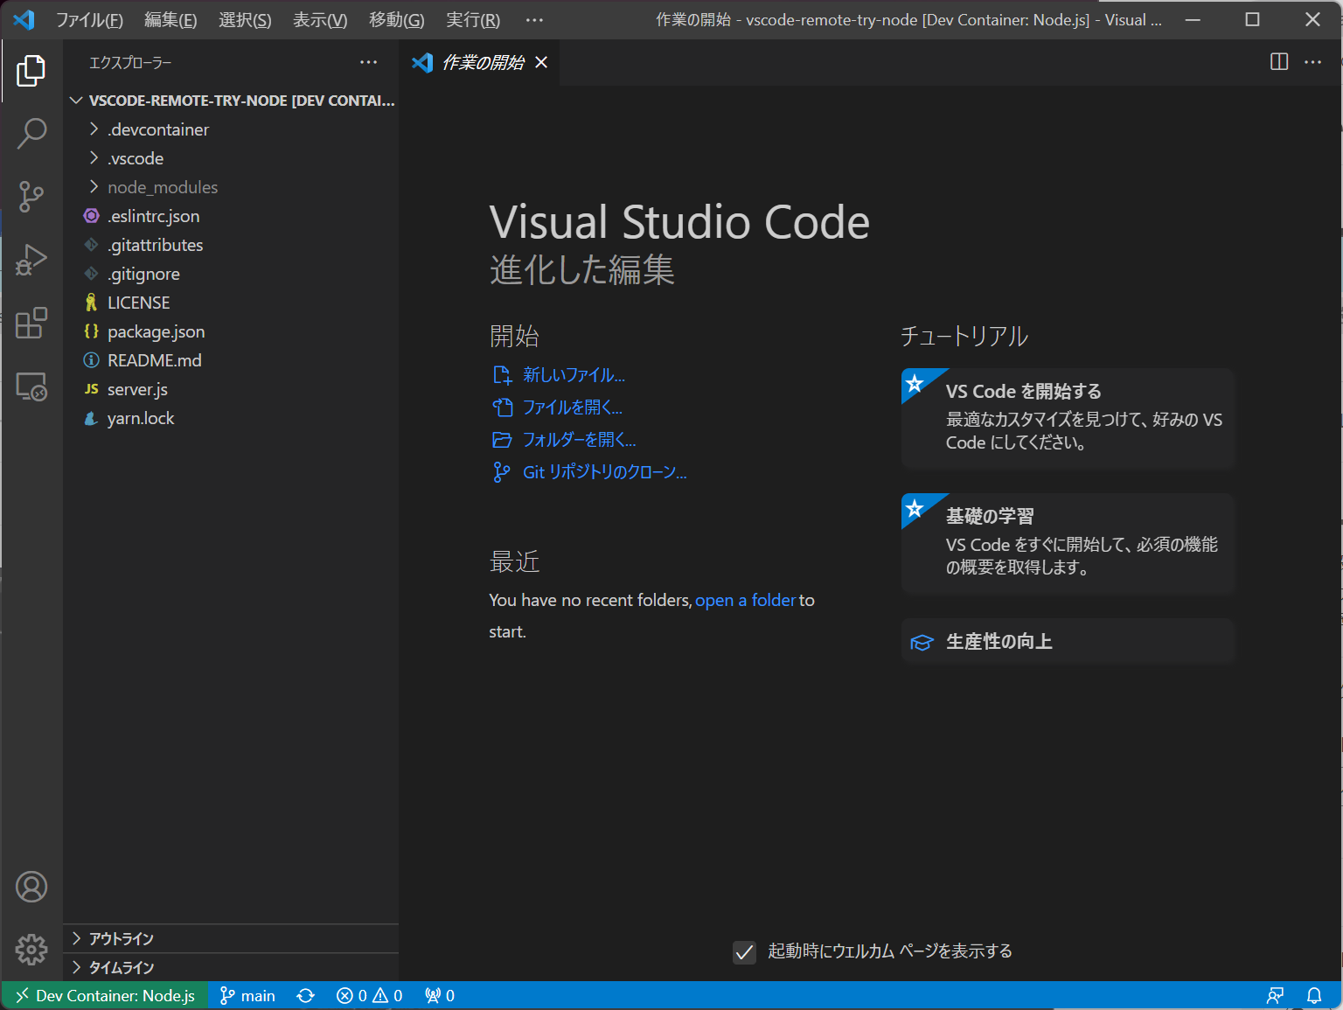The image size is (1343, 1010).
Task: Click Git リポジトリのクローン... link
Action: pyautogui.click(x=605, y=472)
